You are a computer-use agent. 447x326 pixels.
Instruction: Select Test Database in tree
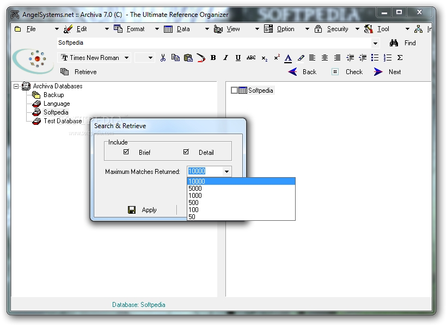point(63,121)
